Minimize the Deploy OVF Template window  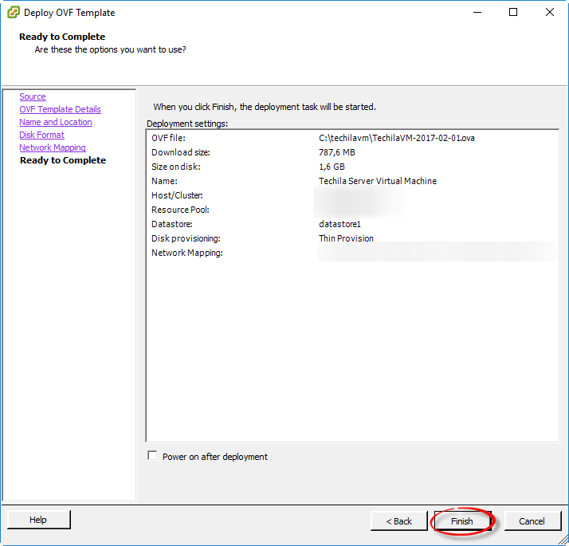[477, 13]
